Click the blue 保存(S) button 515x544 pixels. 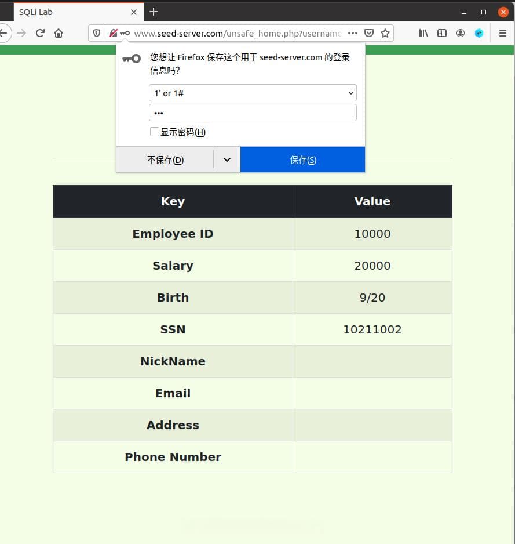(x=302, y=159)
